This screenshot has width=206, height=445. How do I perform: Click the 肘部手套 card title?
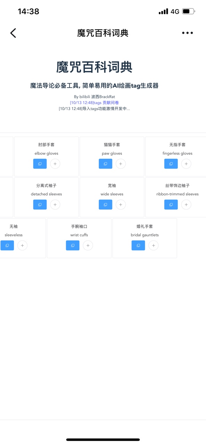[46, 145]
